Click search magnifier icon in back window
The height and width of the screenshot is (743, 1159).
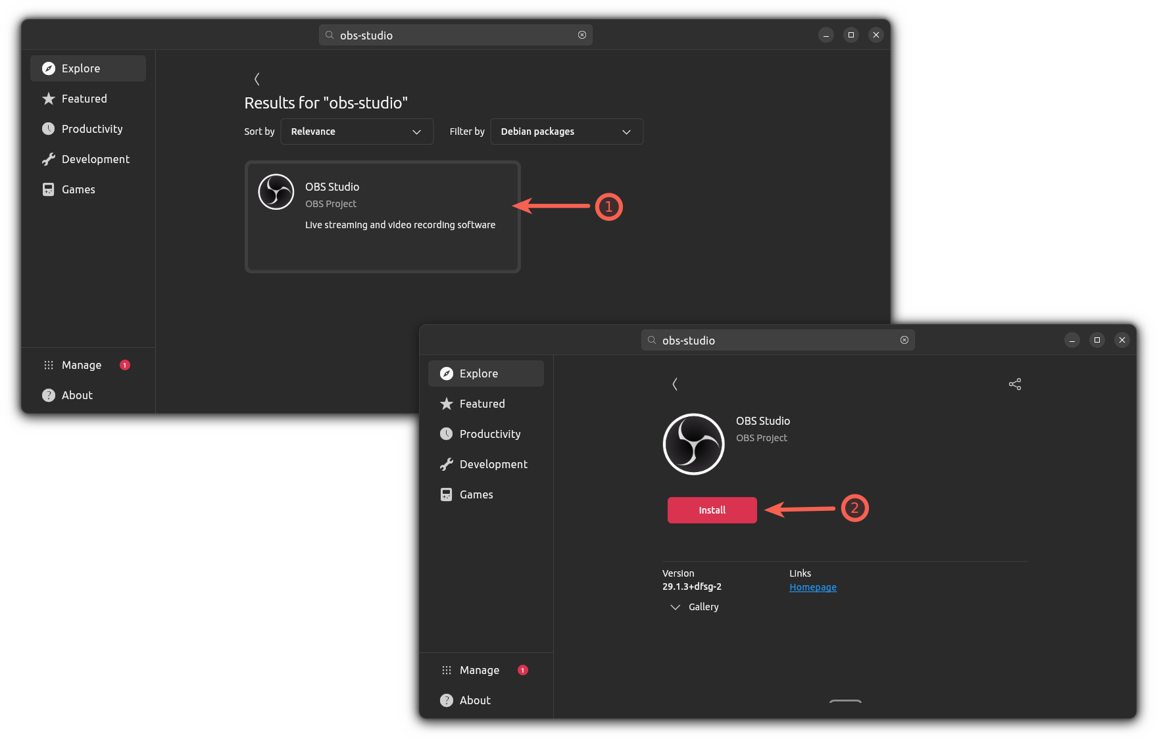click(330, 35)
